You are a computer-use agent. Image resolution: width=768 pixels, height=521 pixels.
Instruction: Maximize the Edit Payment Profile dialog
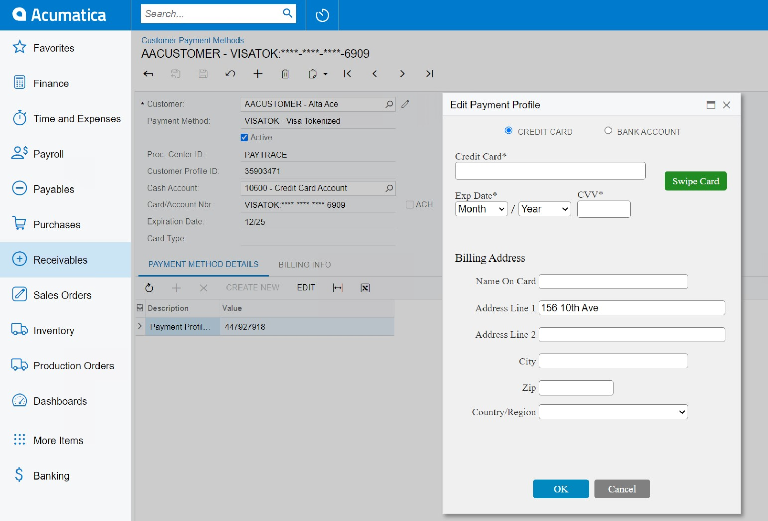click(x=711, y=105)
